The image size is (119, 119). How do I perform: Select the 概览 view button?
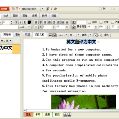(x=57, y=115)
